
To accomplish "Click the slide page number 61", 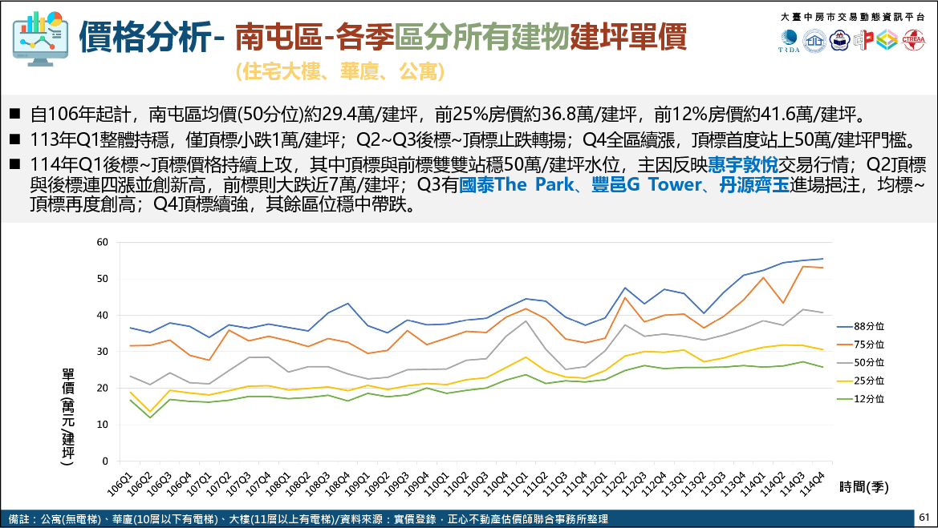I will click(x=924, y=517).
